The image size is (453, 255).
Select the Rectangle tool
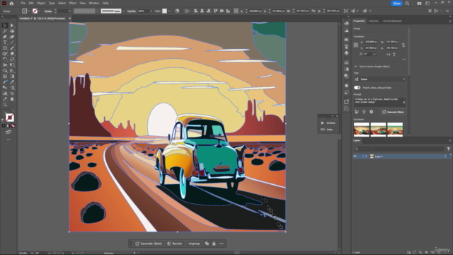click(5, 48)
